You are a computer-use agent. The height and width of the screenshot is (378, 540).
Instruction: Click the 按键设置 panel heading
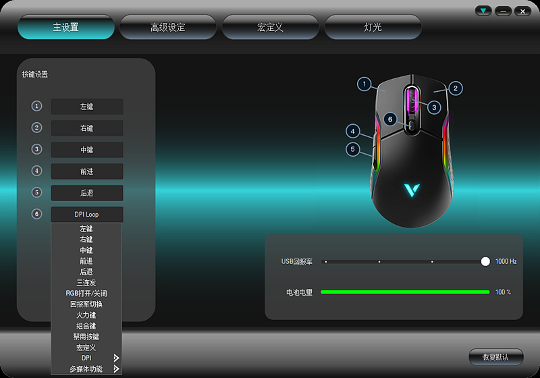(35, 74)
